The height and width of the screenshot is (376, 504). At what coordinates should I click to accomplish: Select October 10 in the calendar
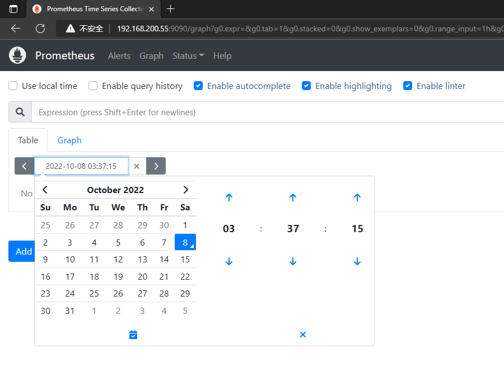(70, 259)
